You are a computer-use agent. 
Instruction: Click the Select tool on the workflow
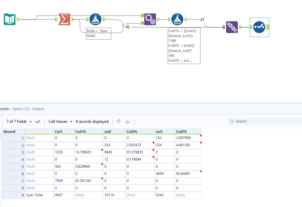pyautogui.click(x=231, y=27)
